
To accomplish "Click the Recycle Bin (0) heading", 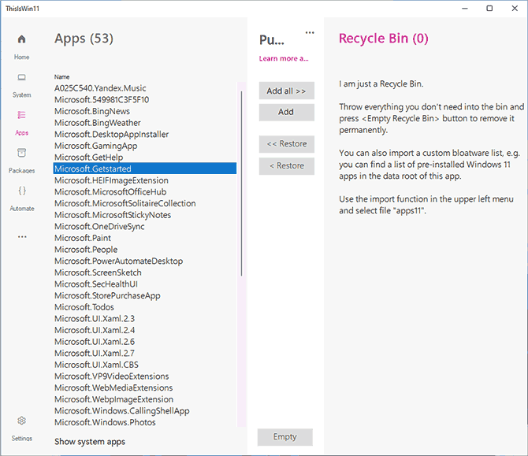I will click(x=384, y=39).
